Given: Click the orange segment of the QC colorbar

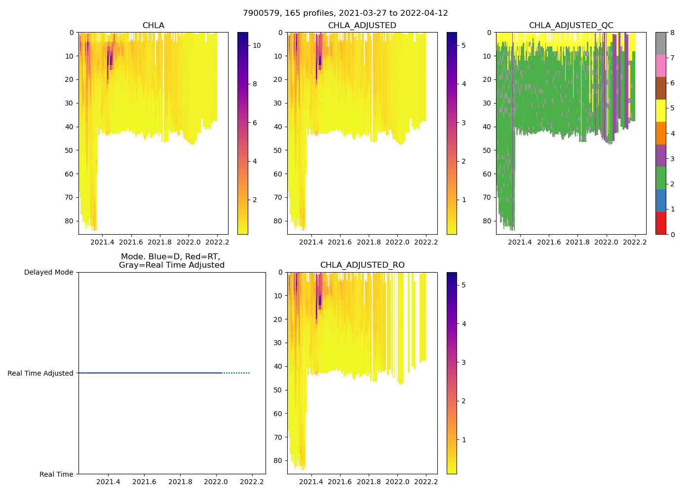Looking at the screenshot, I should point(660,133).
